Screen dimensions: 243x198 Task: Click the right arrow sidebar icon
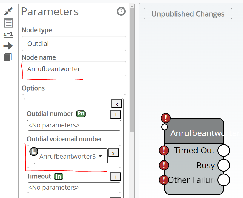[x=8, y=46]
